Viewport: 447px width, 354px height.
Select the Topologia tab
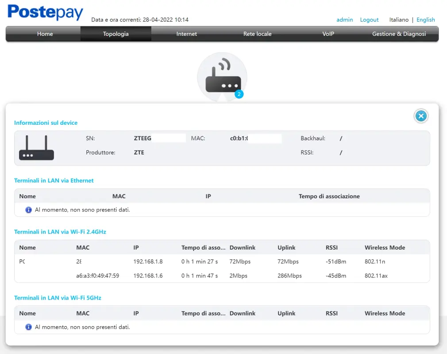pos(116,34)
